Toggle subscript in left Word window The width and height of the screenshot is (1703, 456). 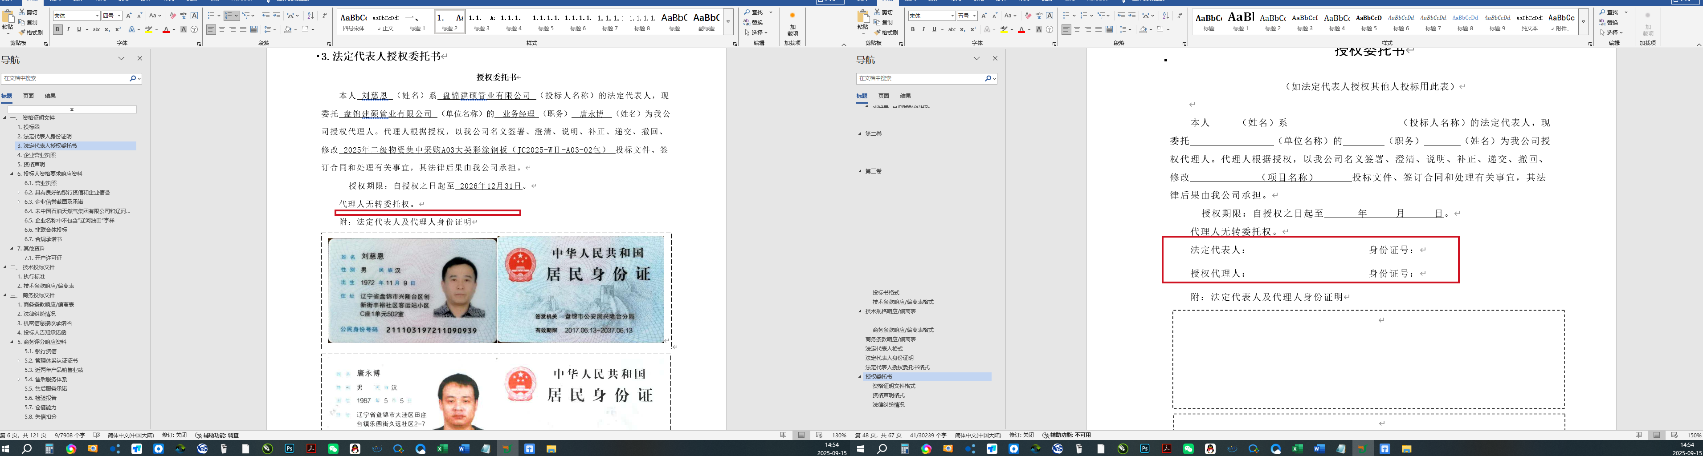pyautogui.click(x=108, y=30)
